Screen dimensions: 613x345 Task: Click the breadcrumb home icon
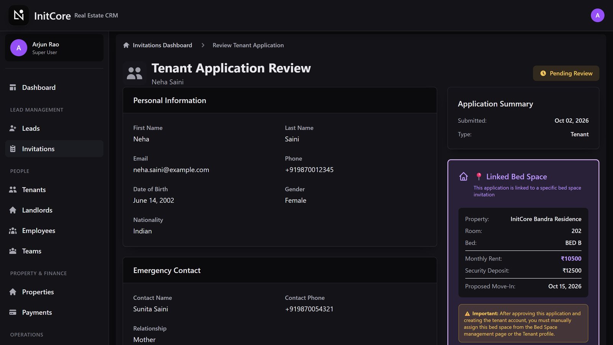coord(126,45)
